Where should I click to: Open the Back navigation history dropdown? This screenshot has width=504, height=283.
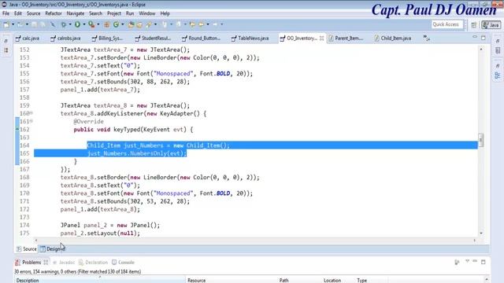(x=208, y=24)
